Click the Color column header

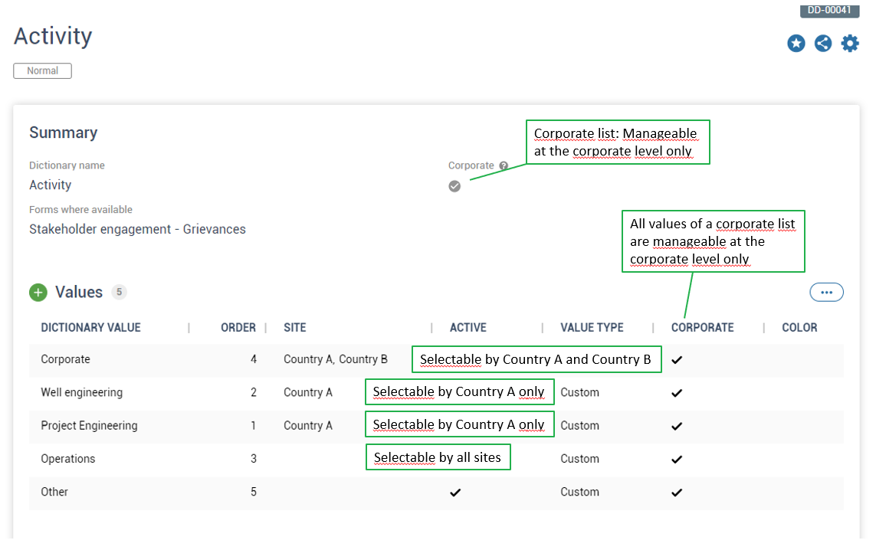(x=799, y=328)
